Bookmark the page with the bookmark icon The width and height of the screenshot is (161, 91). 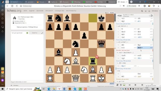point(139,6)
